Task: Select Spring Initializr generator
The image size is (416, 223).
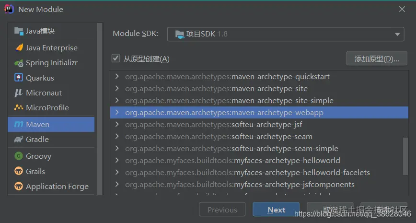Action: [x=51, y=63]
